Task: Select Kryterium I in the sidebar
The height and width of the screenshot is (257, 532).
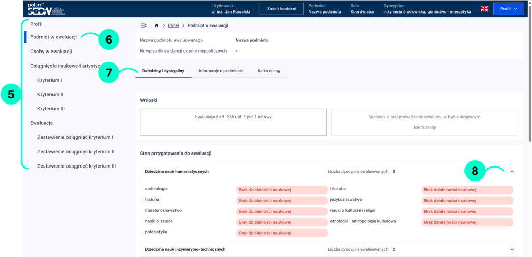Action: point(50,80)
